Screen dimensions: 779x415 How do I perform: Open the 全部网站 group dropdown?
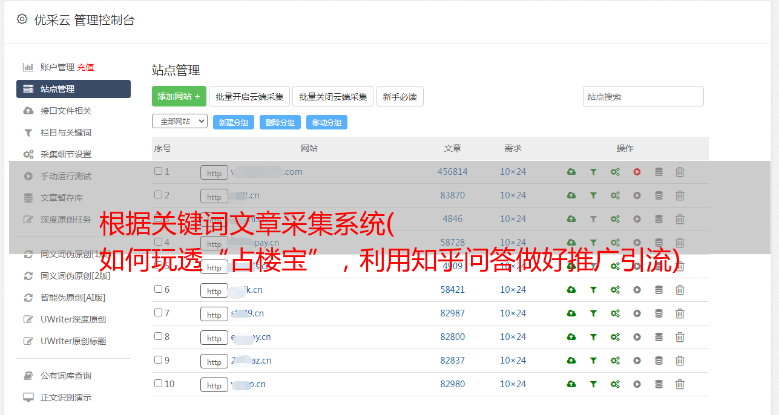coord(180,122)
